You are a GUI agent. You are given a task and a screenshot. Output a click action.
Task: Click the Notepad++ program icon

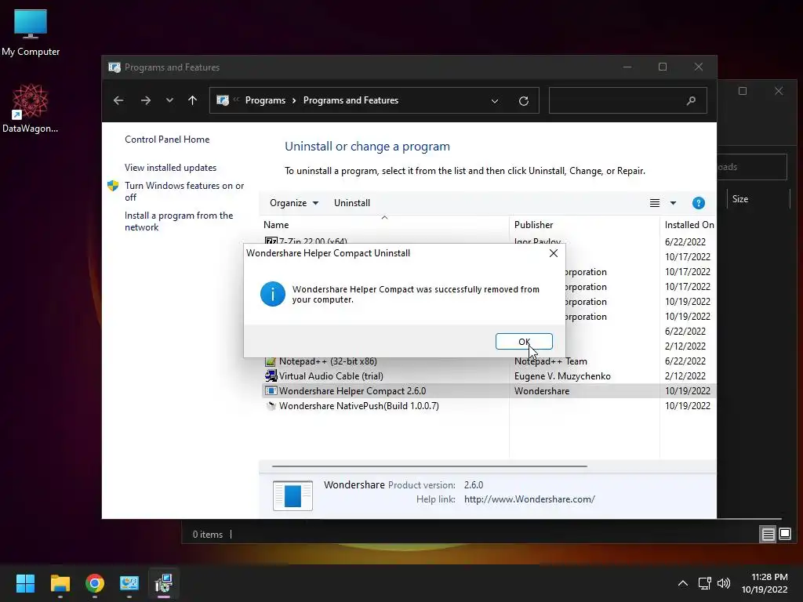(x=271, y=361)
